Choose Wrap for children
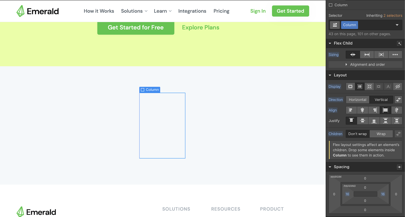The width and height of the screenshot is (405, 217). tap(381, 134)
